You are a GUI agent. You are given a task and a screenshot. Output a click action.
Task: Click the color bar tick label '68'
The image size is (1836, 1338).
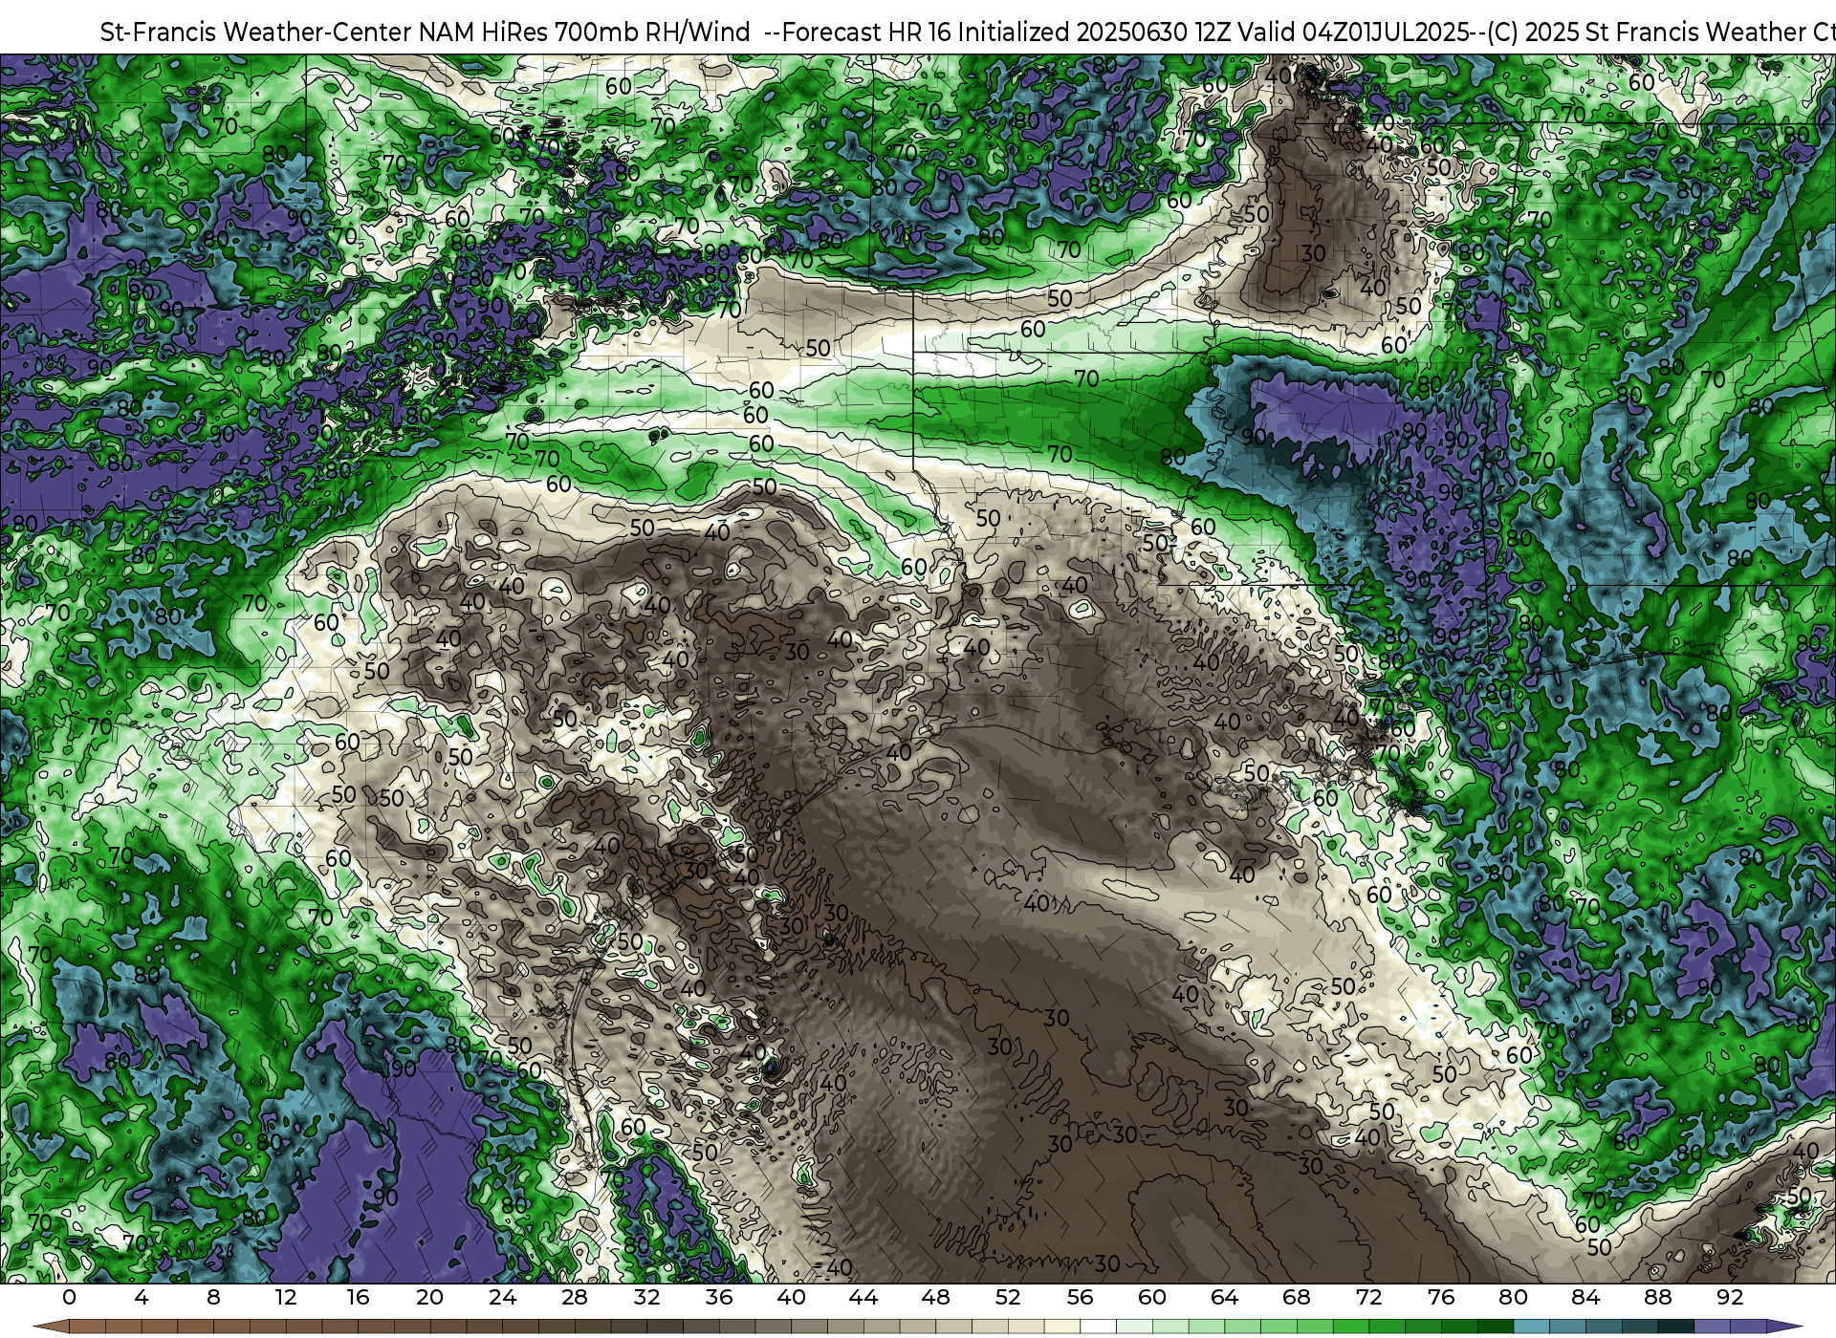click(1297, 1298)
